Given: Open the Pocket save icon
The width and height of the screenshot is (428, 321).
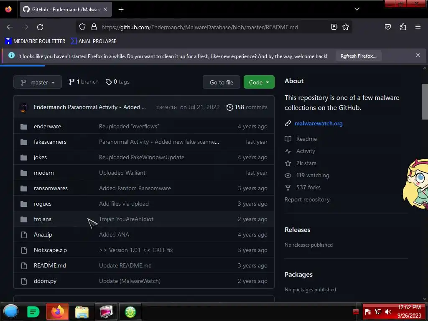Looking at the screenshot, I should point(387,27).
